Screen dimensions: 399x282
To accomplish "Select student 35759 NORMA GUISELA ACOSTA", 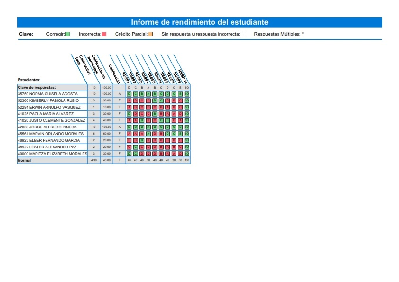I will [47, 94].
